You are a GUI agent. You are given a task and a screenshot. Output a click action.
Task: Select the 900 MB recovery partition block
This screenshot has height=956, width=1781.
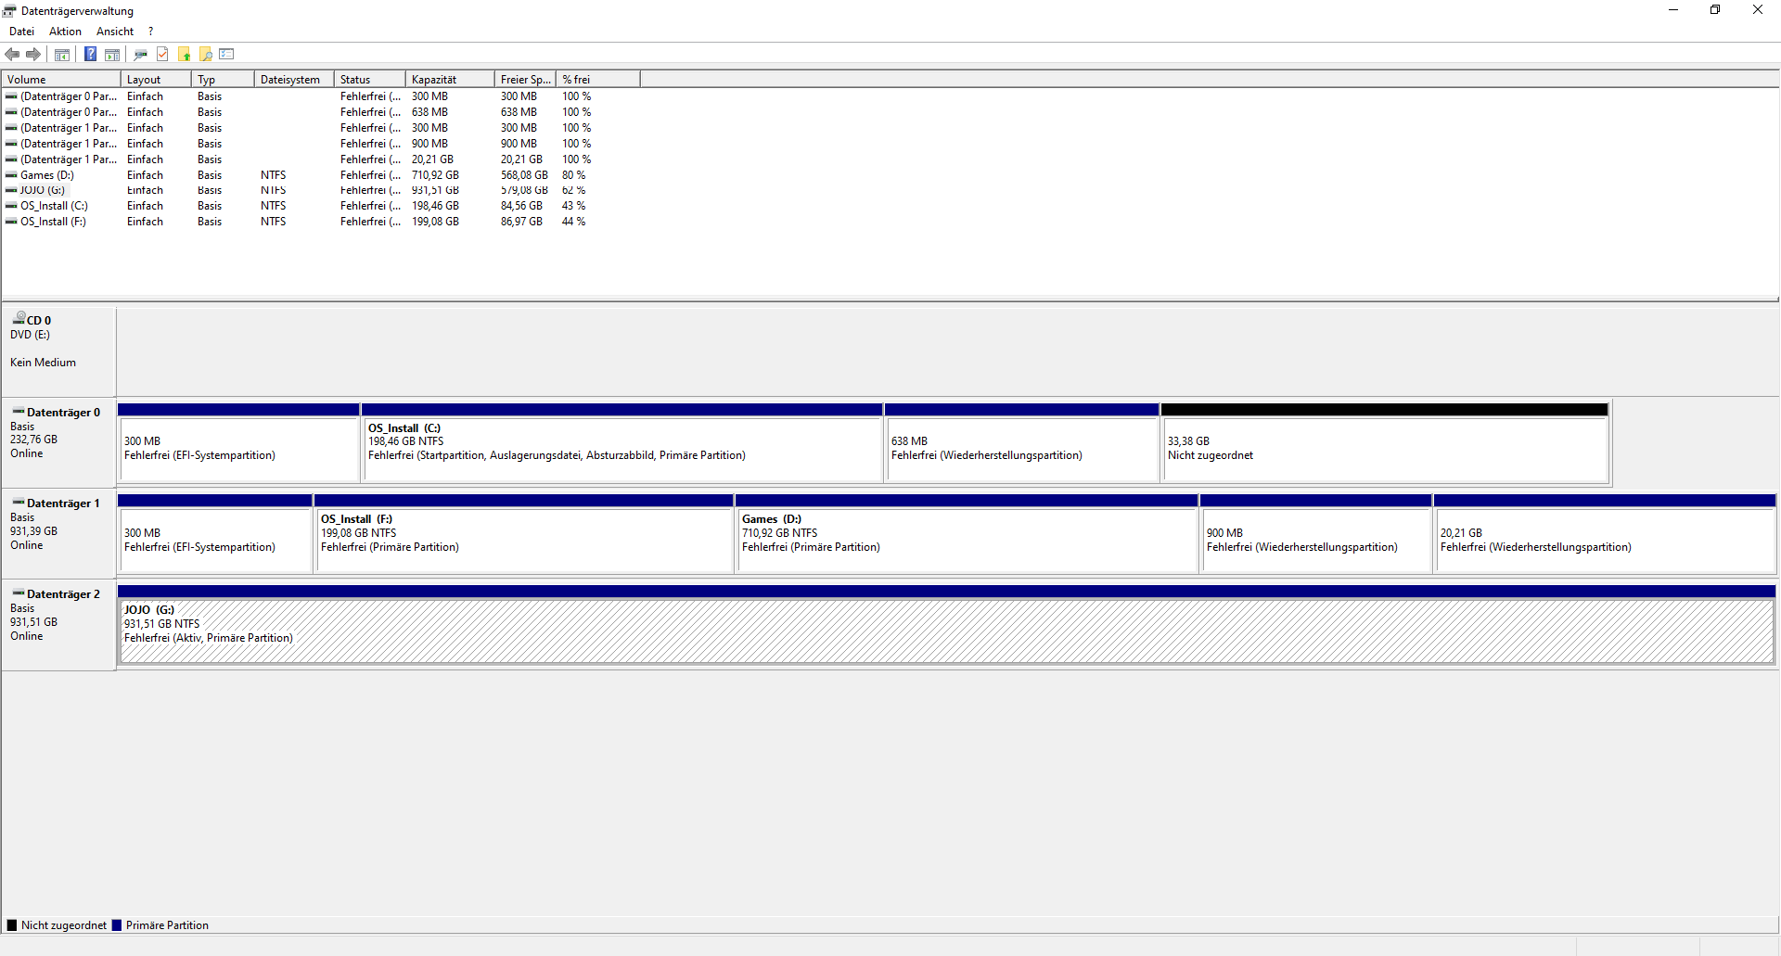tap(1315, 533)
